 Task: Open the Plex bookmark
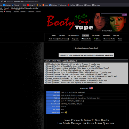click(x=39, y=5)
